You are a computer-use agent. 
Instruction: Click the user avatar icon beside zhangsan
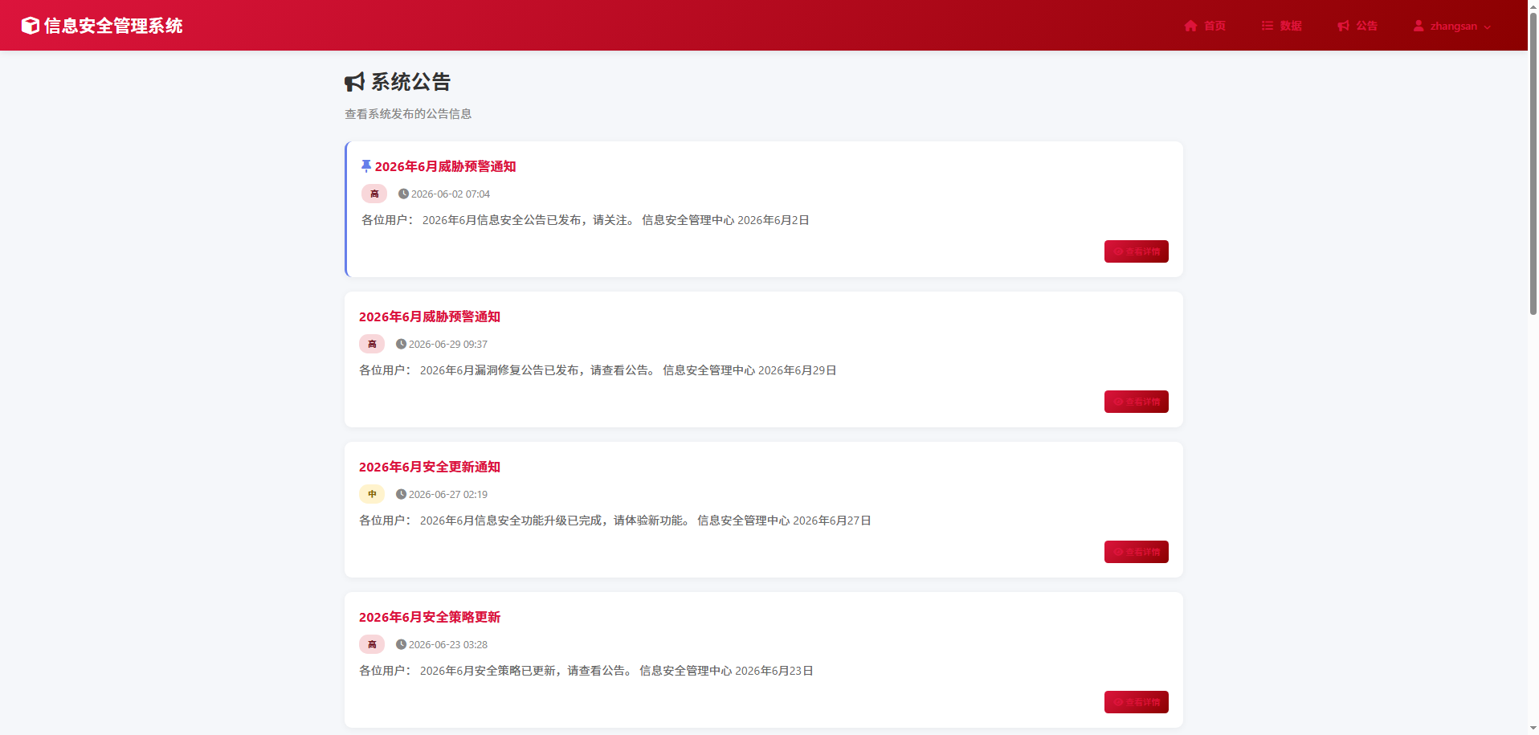1419,26
